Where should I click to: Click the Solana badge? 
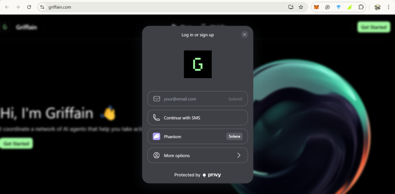(x=234, y=136)
